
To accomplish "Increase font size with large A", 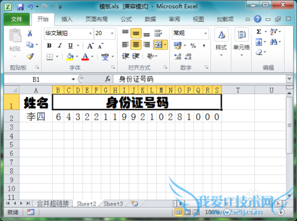I will (90, 46).
